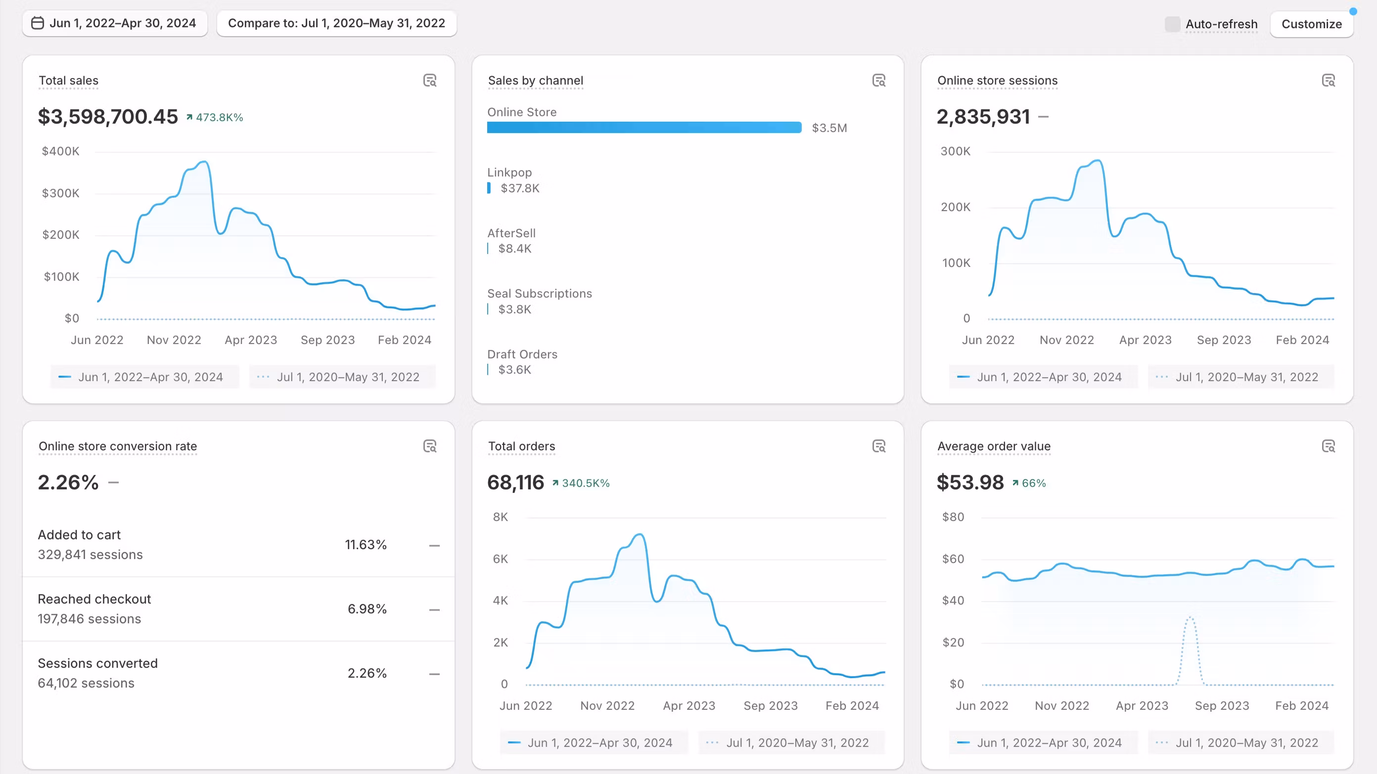Open Total sales report icon
Viewport: 1377px width, 774px height.
click(430, 81)
